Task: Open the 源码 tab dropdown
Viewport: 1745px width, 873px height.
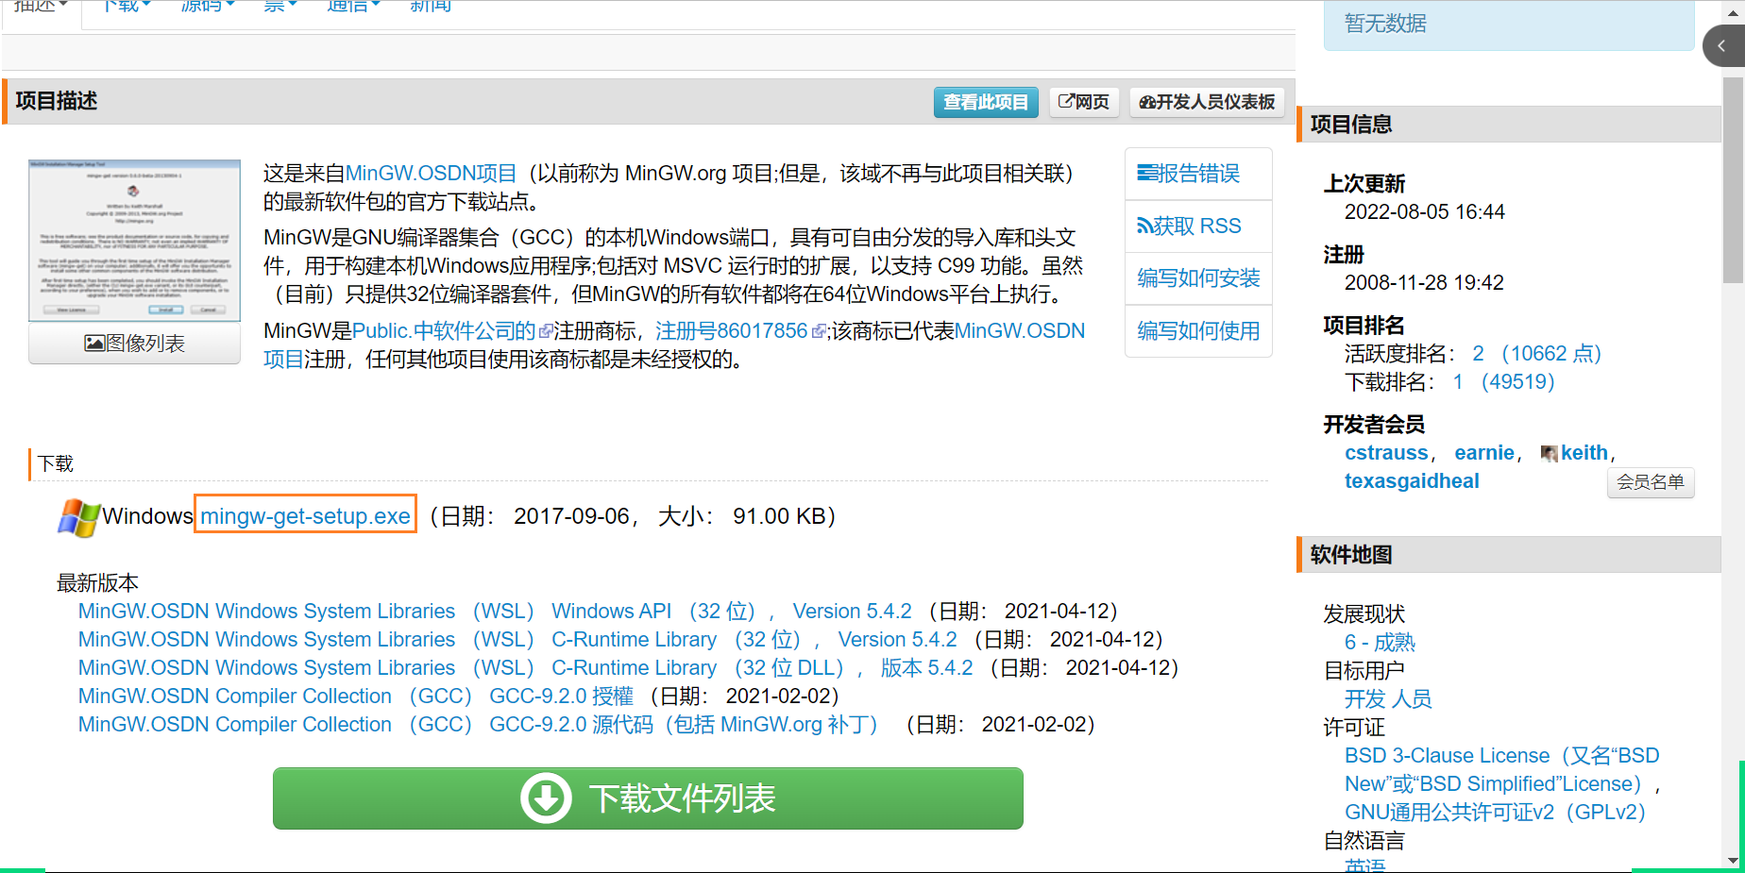Action: [x=208, y=8]
